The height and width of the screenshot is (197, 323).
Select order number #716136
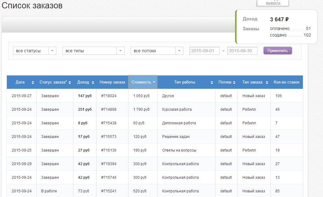tap(109, 150)
